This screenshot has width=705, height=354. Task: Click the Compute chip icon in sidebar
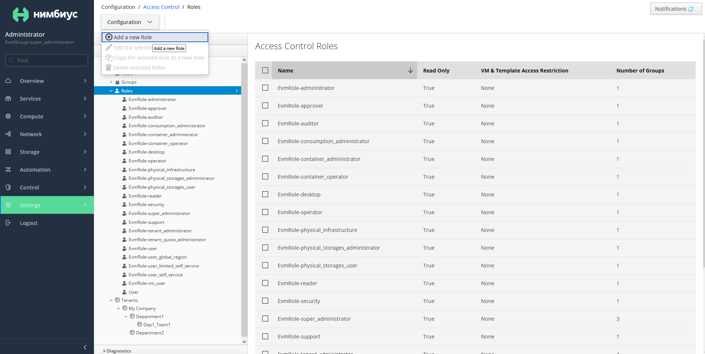coord(8,116)
